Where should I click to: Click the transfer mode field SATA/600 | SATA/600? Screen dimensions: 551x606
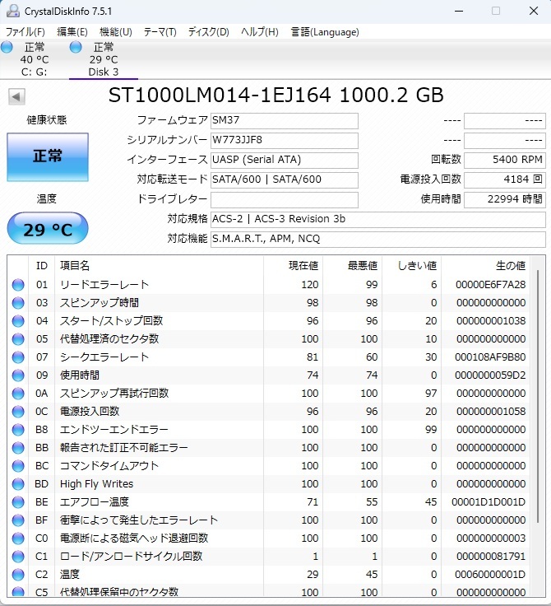(285, 179)
